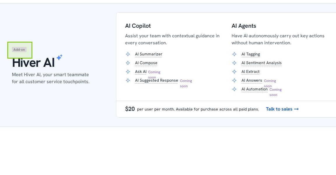Click the AI Summarizer feature label
Image resolution: width=336 pixels, height=175 pixels.
(x=148, y=54)
